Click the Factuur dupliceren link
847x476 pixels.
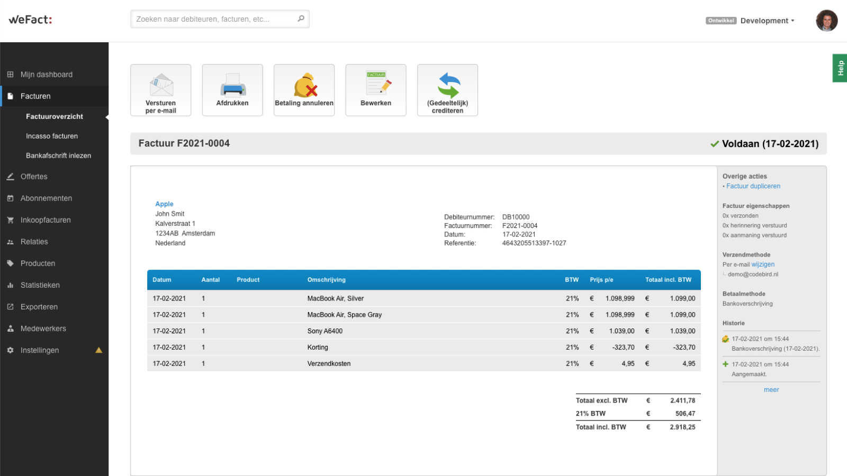click(x=753, y=186)
